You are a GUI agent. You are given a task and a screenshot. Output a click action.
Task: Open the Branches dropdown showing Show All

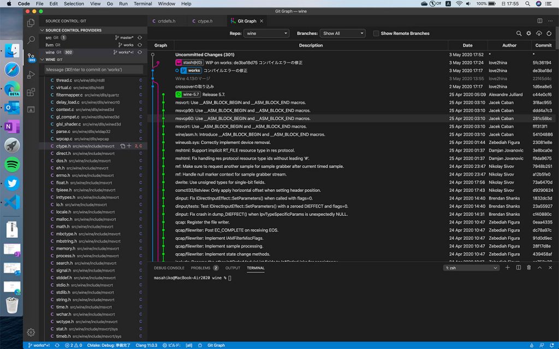(343, 33)
